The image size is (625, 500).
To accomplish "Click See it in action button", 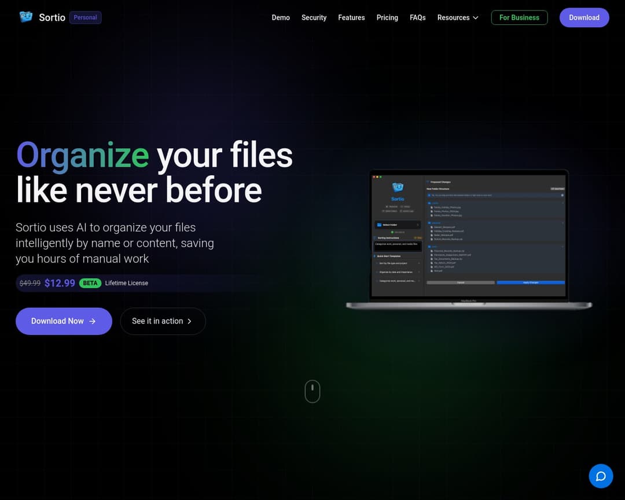I will (163, 321).
